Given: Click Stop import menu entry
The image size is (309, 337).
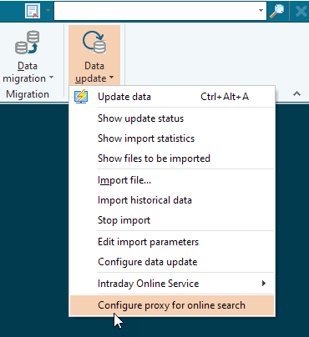Looking at the screenshot, I should (x=172, y=220).
